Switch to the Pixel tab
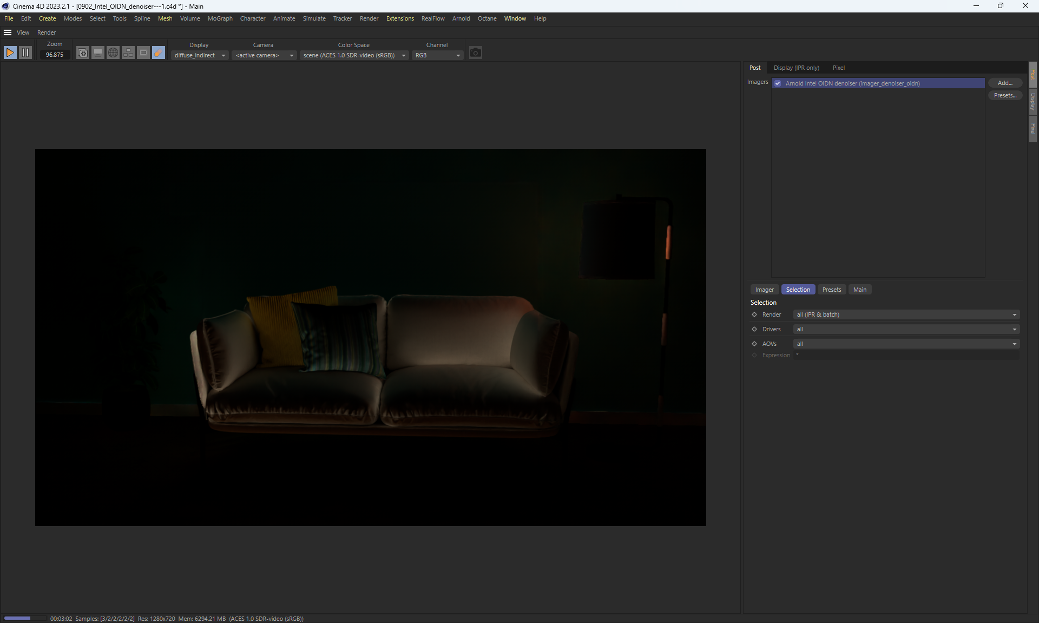1039x623 pixels. (838, 68)
